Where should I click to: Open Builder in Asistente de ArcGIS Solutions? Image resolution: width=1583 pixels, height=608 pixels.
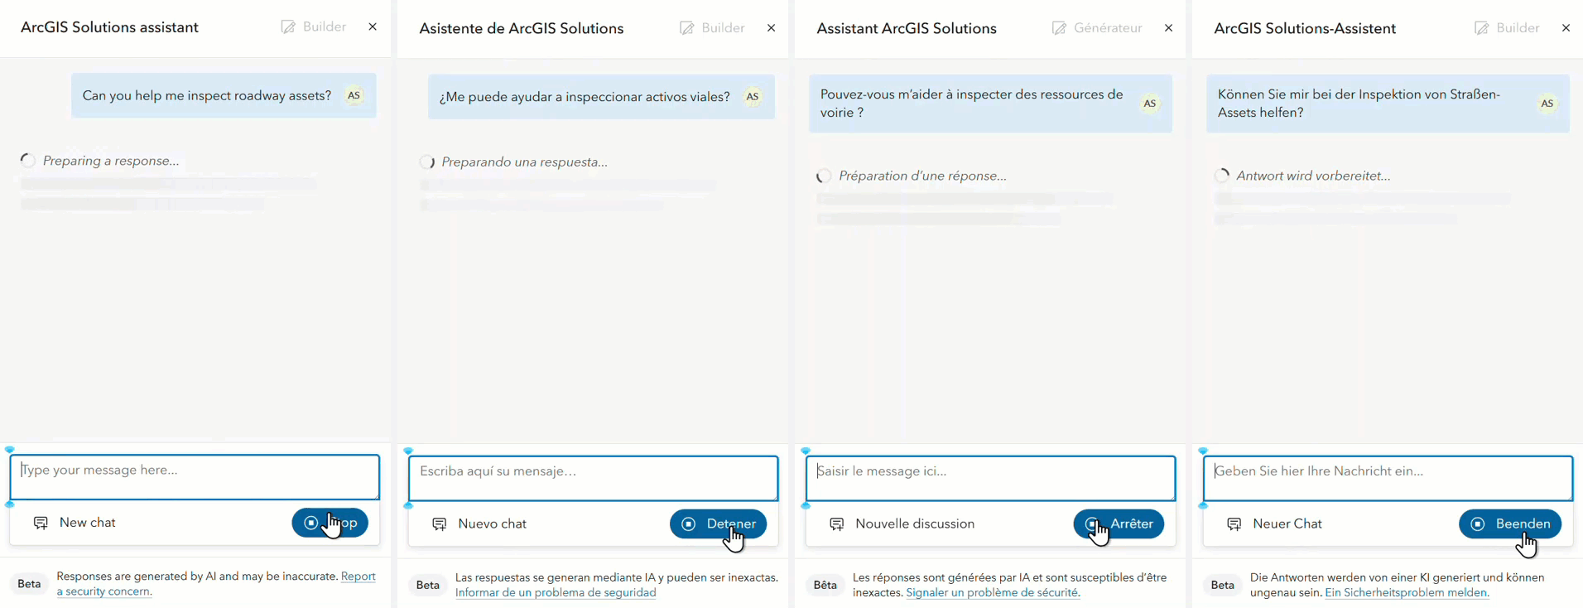[712, 27]
